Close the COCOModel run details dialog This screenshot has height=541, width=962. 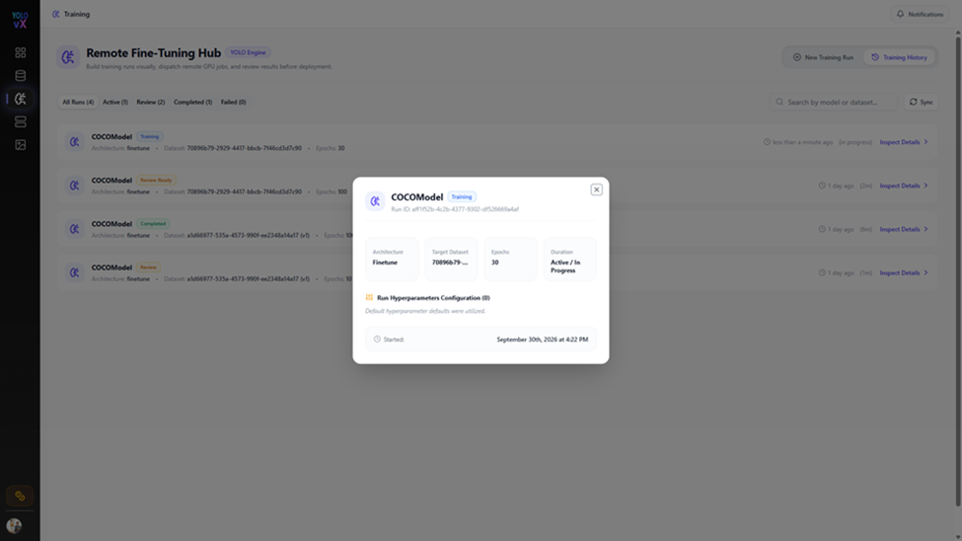point(596,190)
